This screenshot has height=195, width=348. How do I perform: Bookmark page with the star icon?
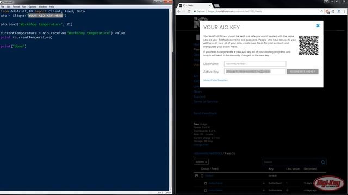(321, 11)
